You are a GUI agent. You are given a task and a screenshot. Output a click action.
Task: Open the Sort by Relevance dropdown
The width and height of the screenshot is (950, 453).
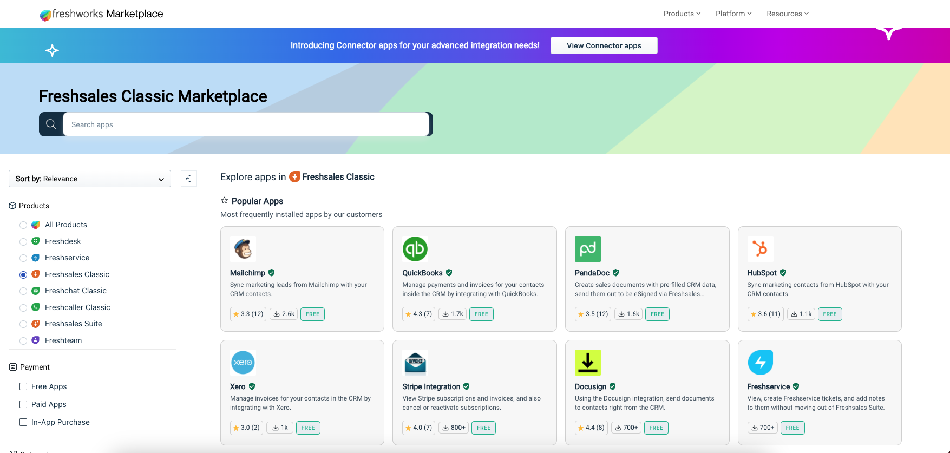(x=90, y=179)
